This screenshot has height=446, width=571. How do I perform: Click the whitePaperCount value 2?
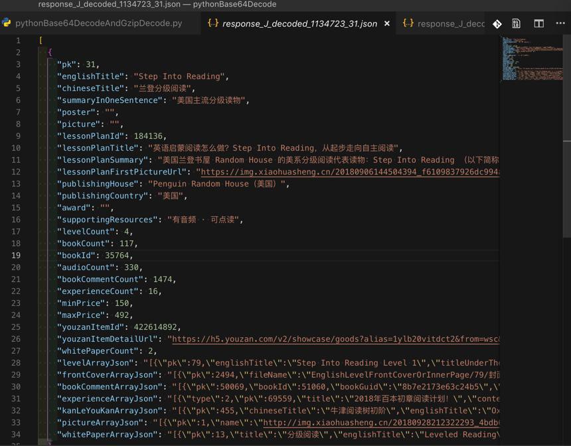click(x=150, y=351)
